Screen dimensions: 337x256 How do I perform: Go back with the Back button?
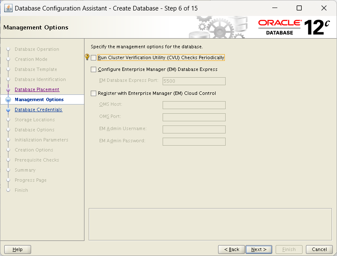[232, 249]
